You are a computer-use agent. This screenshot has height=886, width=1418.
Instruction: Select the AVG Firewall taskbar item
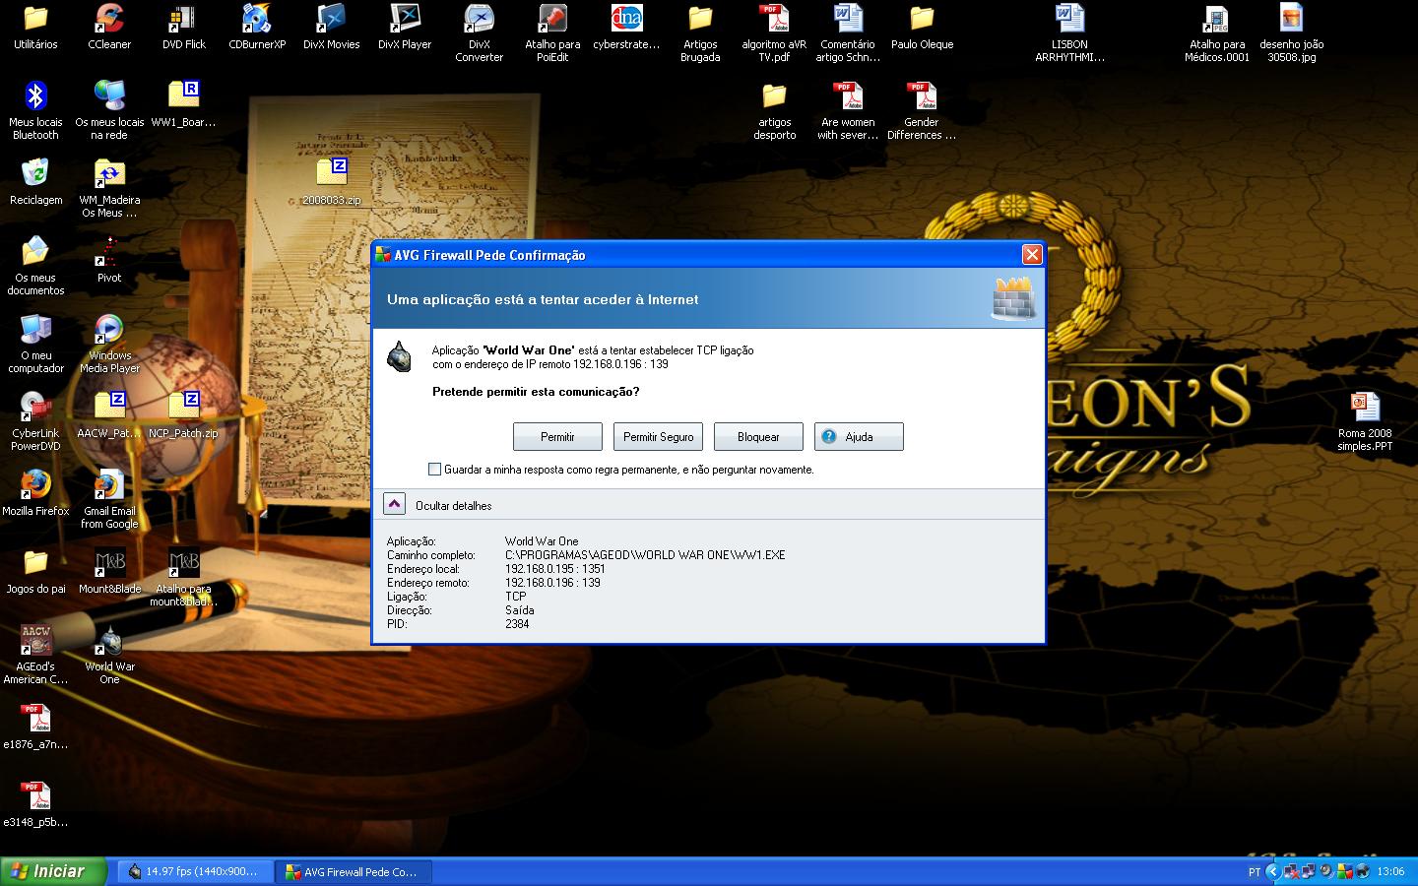tap(351, 871)
